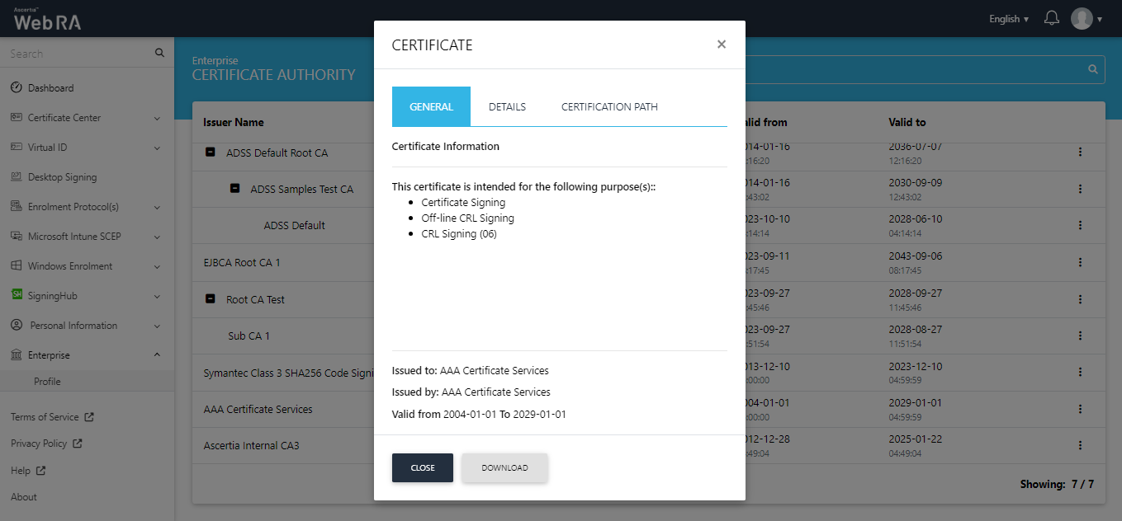Open the Certification Path tab
Screen dimensions: 1122x521
[x=609, y=107]
